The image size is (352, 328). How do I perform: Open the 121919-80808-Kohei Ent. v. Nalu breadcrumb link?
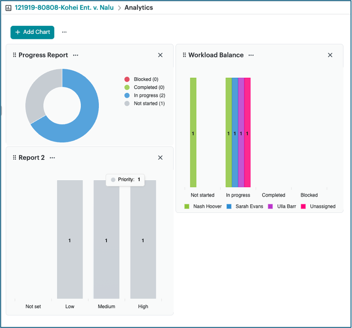point(64,8)
